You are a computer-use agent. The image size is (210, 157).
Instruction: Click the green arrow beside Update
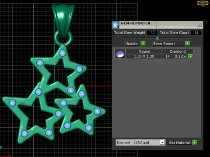pyautogui.click(x=143, y=43)
